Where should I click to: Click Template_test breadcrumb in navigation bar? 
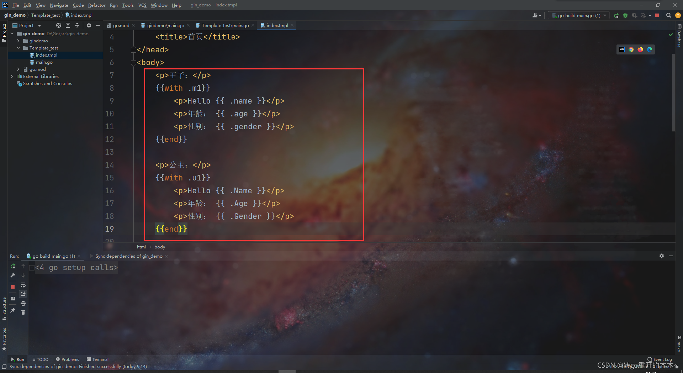[46, 15]
